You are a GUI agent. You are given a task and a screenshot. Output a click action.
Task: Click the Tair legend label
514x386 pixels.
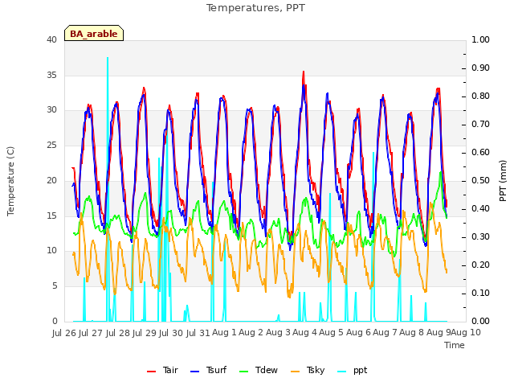pos(170,370)
